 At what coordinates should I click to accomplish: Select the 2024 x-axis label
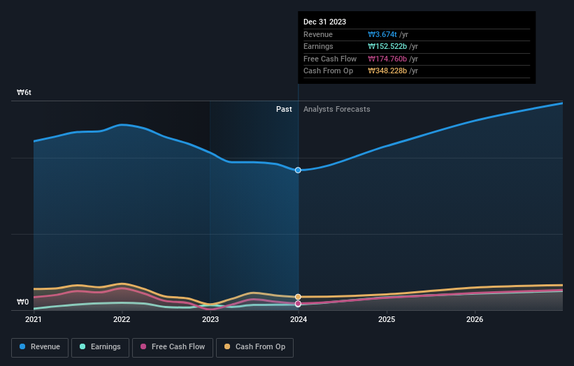click(x=299, y=320)
